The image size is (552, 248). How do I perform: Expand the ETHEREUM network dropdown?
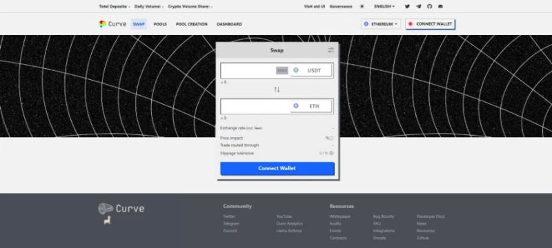(381, 24)
